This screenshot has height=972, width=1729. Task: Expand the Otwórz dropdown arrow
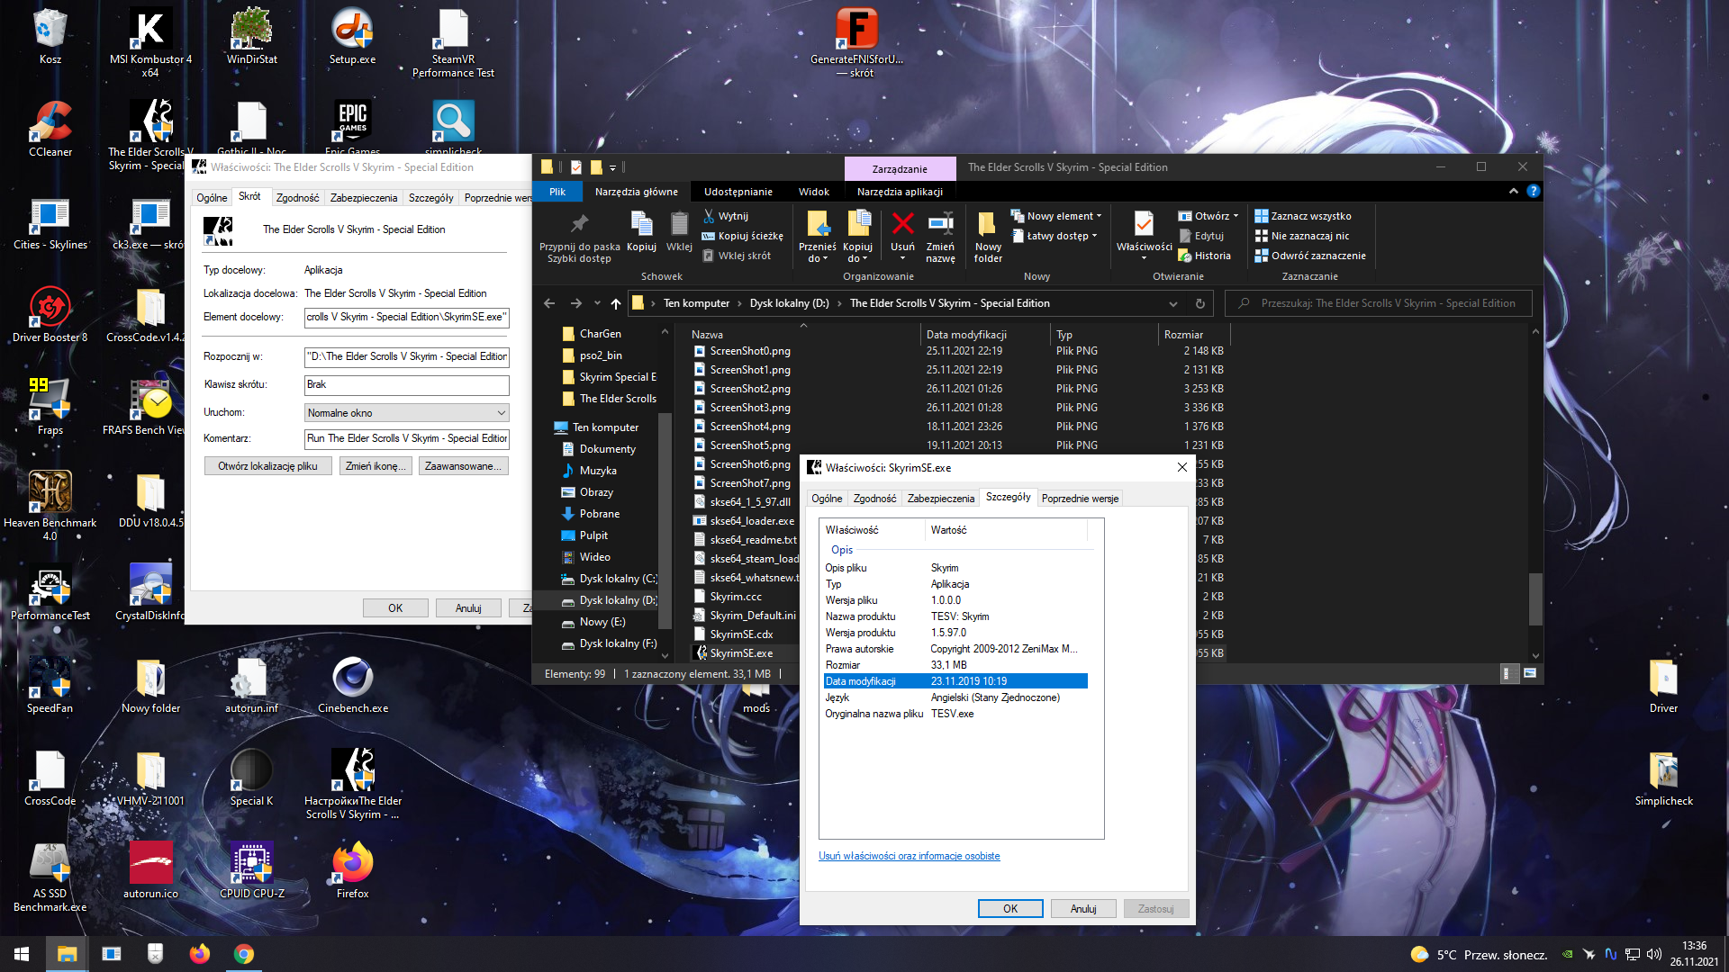tap(1236, 216)
